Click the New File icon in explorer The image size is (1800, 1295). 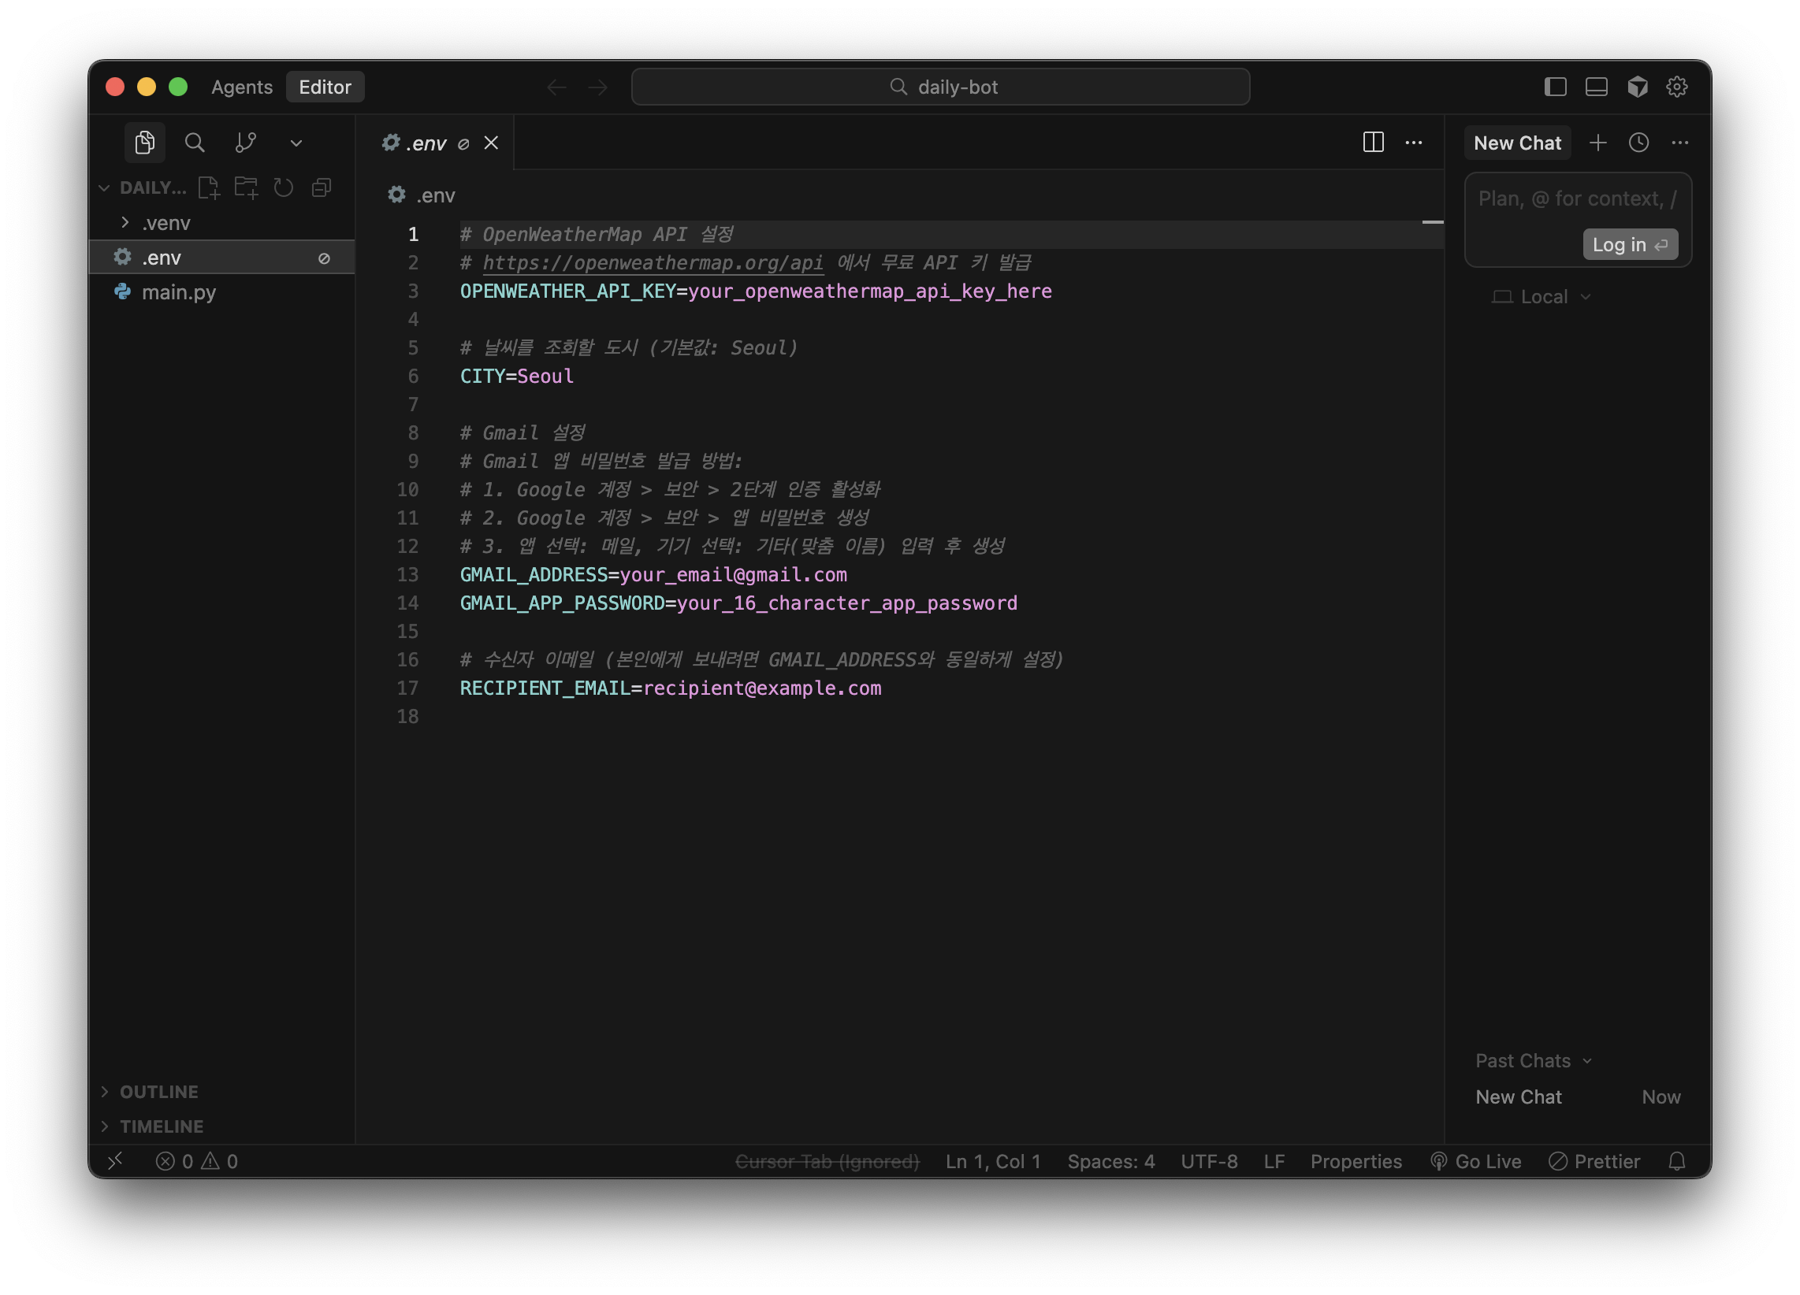[209, 187]
